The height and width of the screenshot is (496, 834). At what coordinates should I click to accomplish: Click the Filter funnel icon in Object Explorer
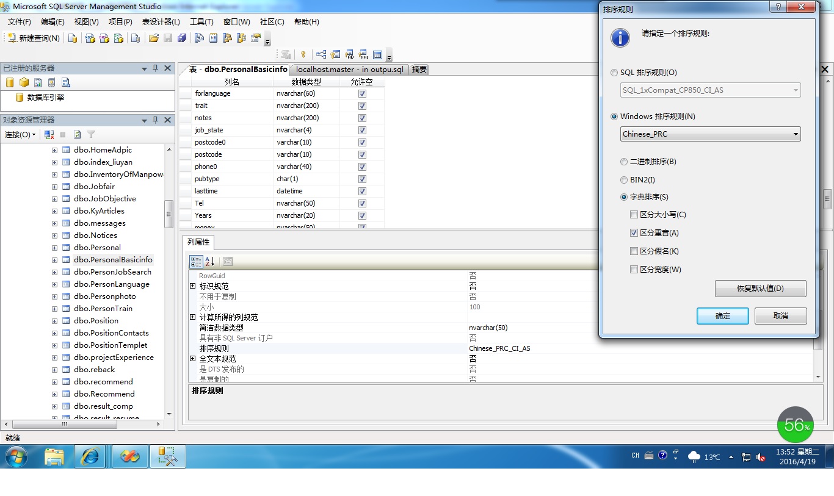pos(91,134)
